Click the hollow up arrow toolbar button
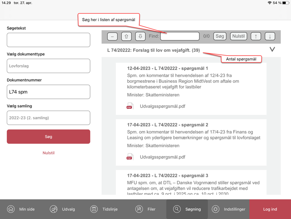Image resolution: width=291 pixels, height=219 pixels. [126, 36]
